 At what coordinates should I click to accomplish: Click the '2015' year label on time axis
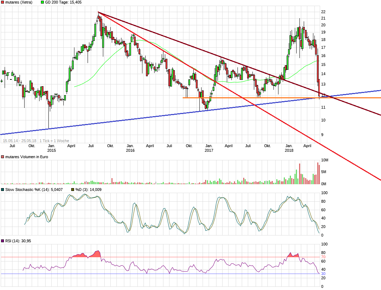click(52, 150)
